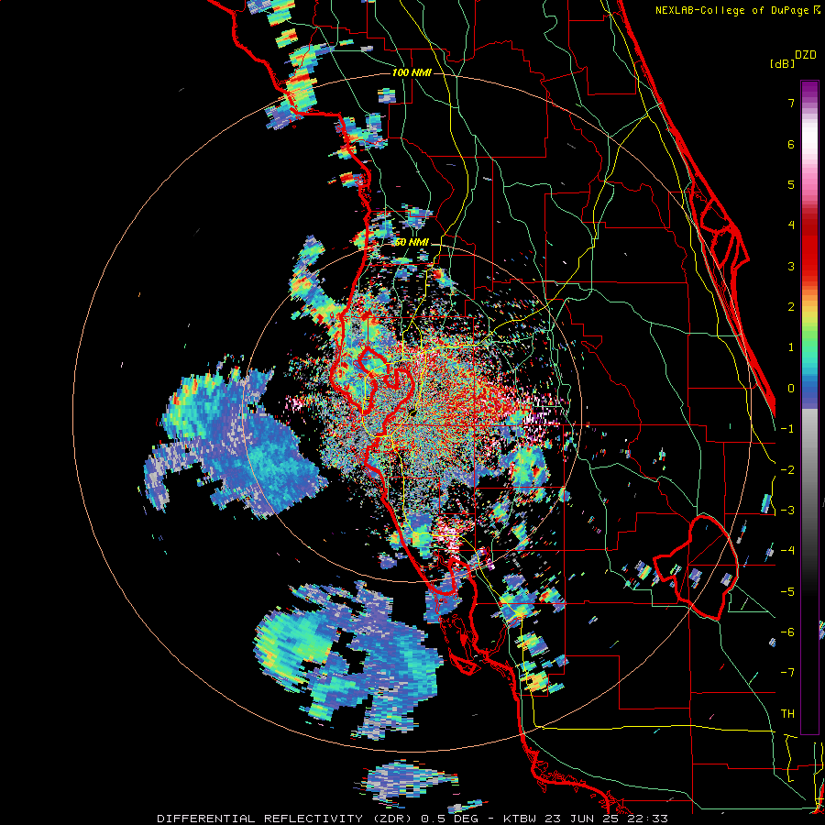Click the TH label on the scale
Image resolution: width=825 pixels, height=825 pixels.
(x=787, y=714)
